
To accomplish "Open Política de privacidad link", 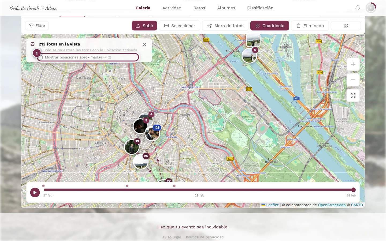I will point(205,237).
